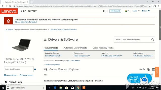The image size is (161, 90).
Task: Close the laptops and netbooks tab
Action: [27, 2]
